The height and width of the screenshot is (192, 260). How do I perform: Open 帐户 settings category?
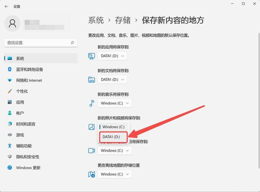point(41,113)
